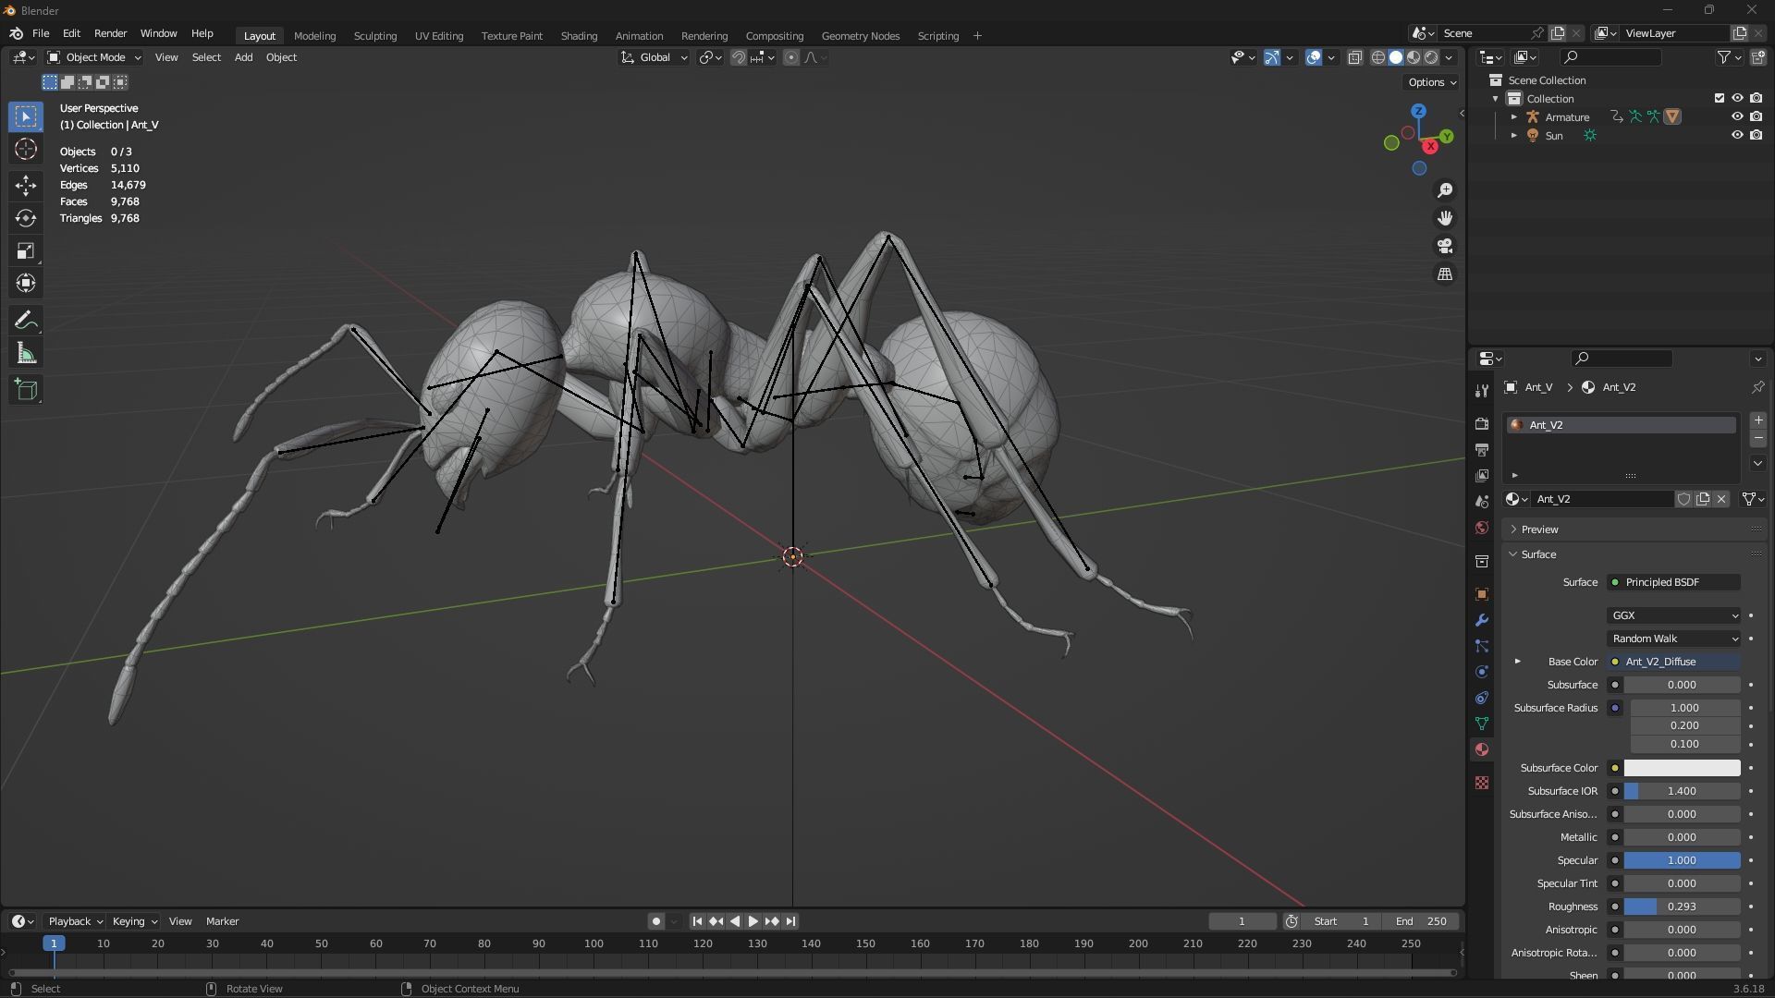Select the Scale tool

coord(26,250)
